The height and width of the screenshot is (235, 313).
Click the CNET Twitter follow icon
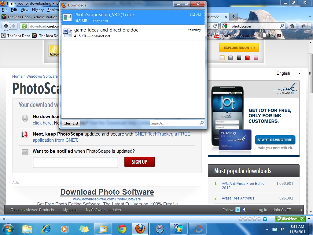pyautogui.click(x=238, y=210)
